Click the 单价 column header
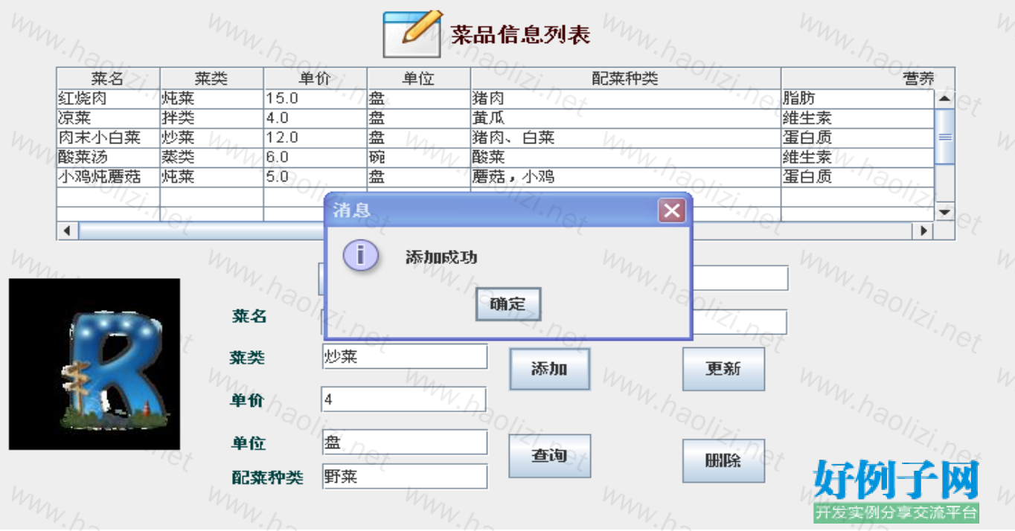The width and height of the screenshot is (1015, 531). pyautogui.click(x=315, y=78)
